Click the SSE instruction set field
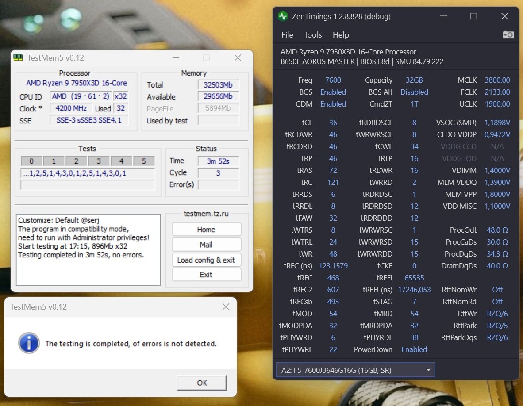This screenshot has width=523, height=406. [89, 120]
